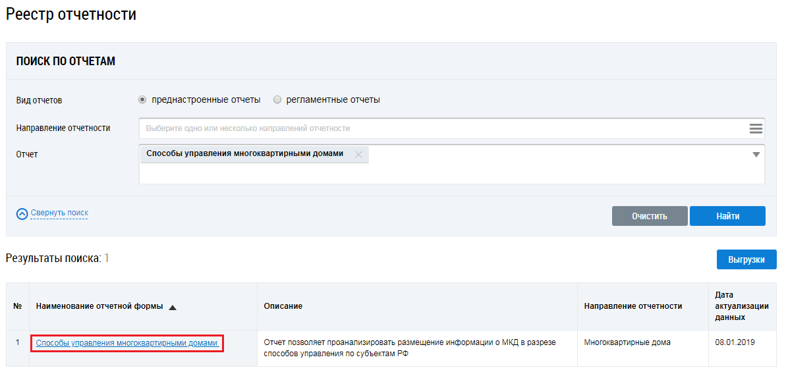The image size is (786, 374).
Task: Click the Выгрузки button
Action: pyautogui.click(x=746, y=259)
